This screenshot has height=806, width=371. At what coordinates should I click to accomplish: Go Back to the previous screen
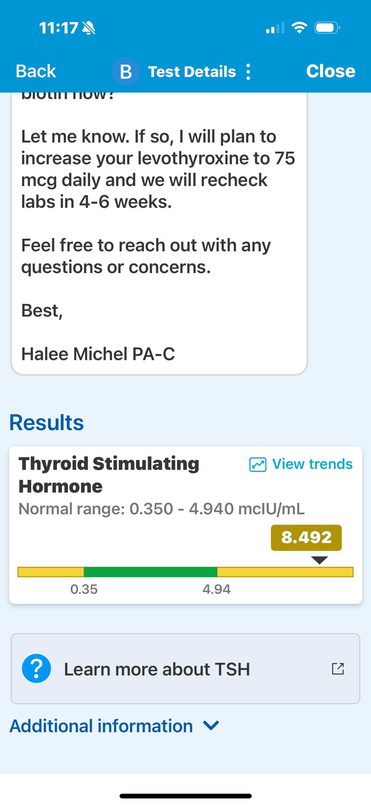click(x=36, y=71)
